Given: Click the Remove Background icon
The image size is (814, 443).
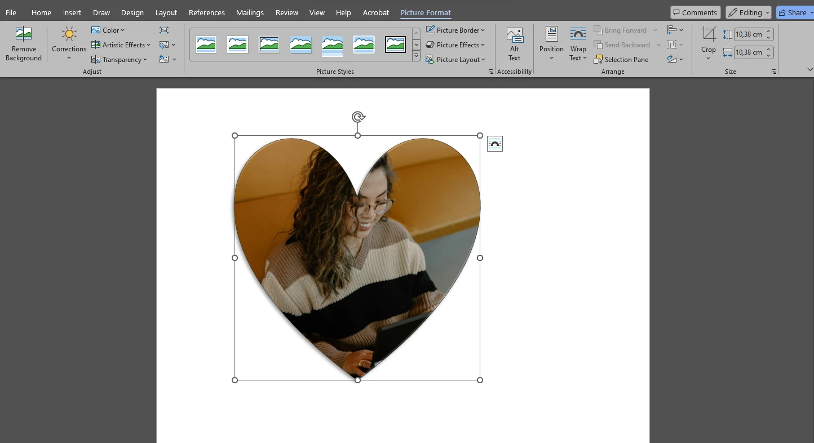Looking at the screenshot, I should [24, 34].
